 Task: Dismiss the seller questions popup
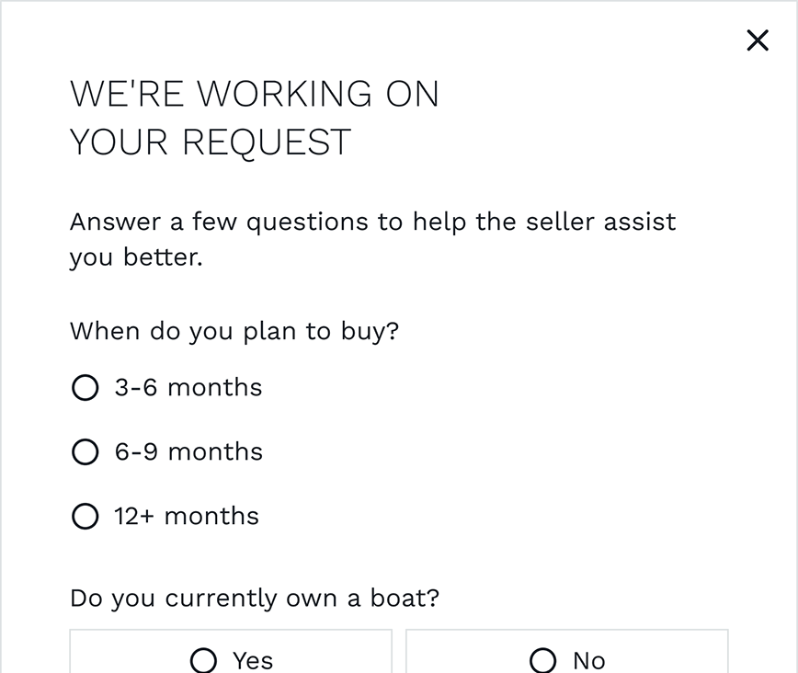757,40
